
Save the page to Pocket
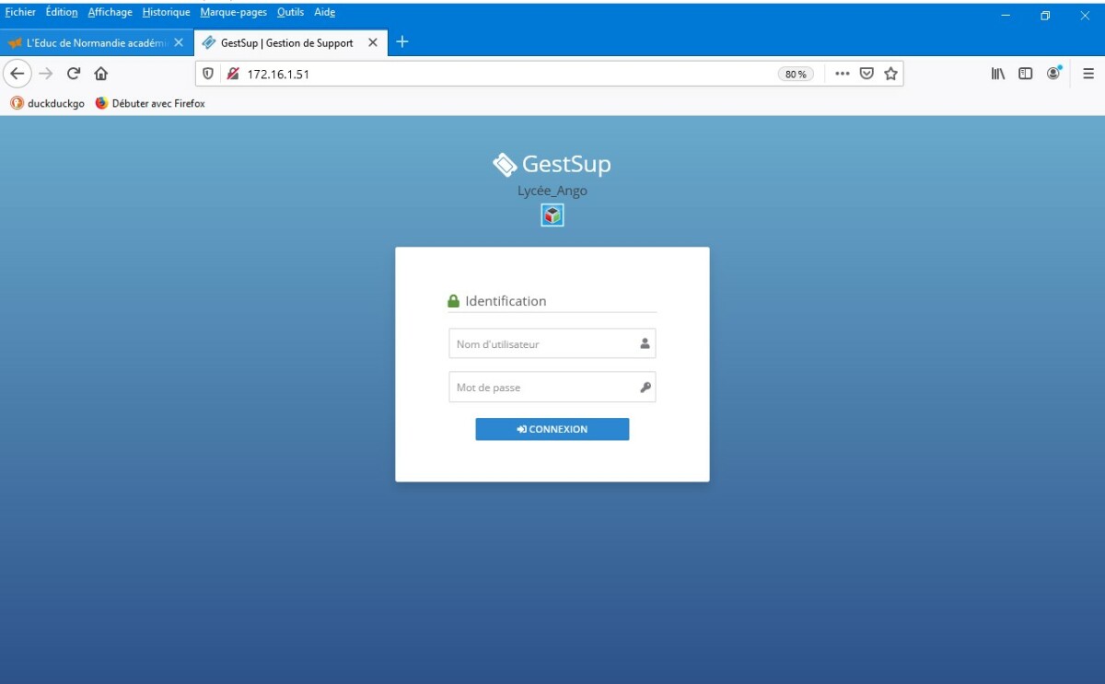click(867, 74)
